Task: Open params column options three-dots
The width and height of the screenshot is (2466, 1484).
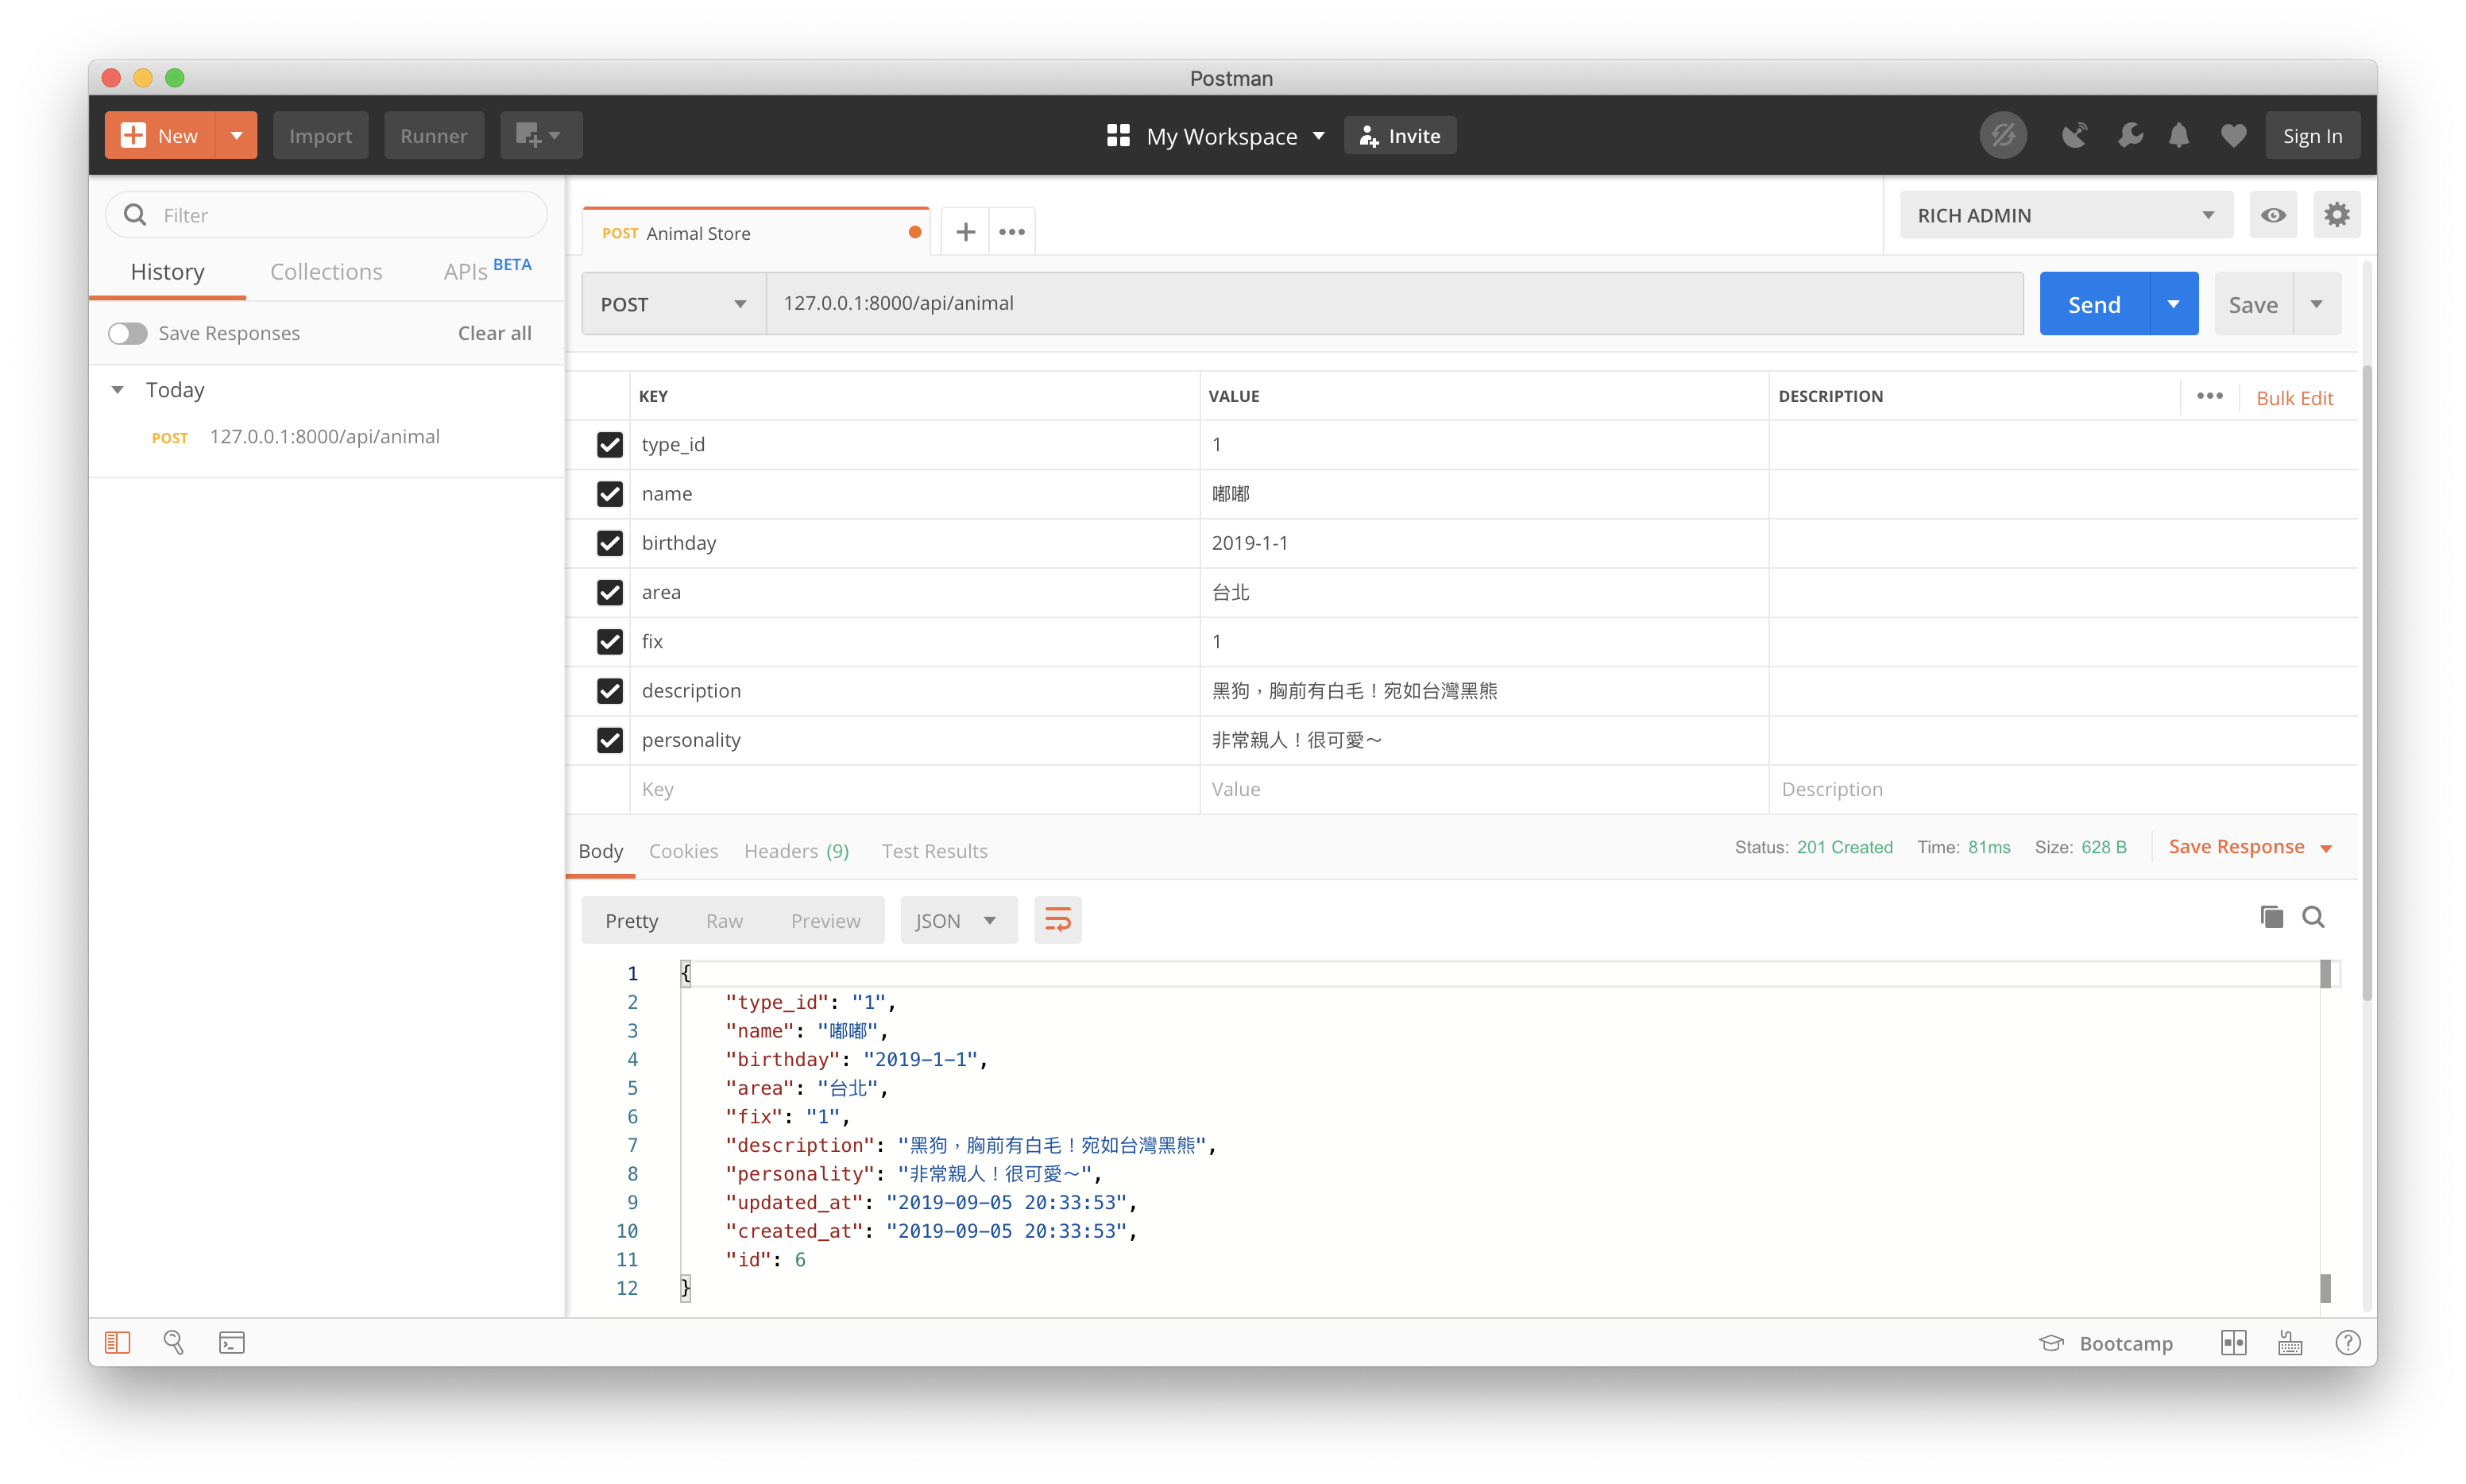Action: tap(2209, 396)
